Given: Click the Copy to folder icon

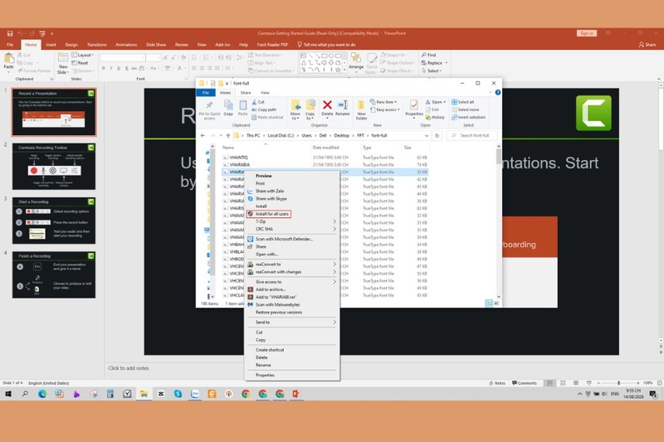Looking at the screenshot, I should click(x=310, y=104).
